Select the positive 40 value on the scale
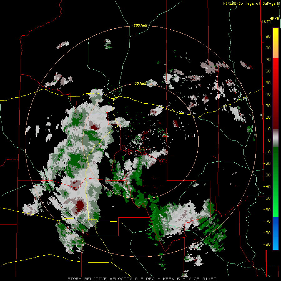The height and width of the screenshot is (281, 281). tap(268, 94)
